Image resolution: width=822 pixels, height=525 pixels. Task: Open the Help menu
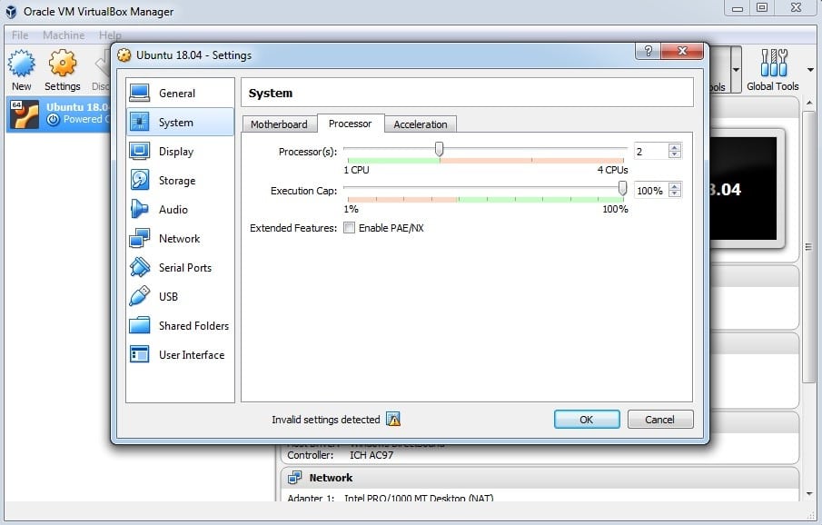[110, 35]
